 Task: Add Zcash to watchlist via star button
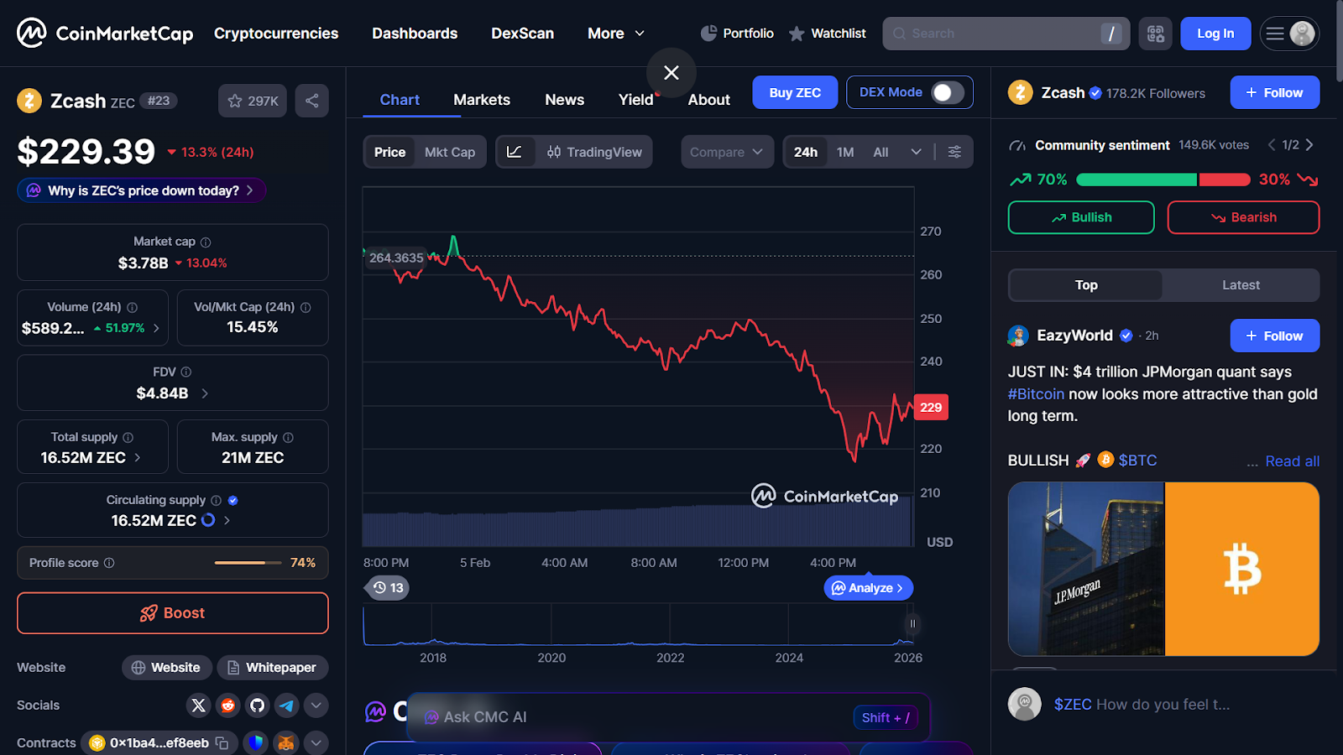tap(253, 101)
